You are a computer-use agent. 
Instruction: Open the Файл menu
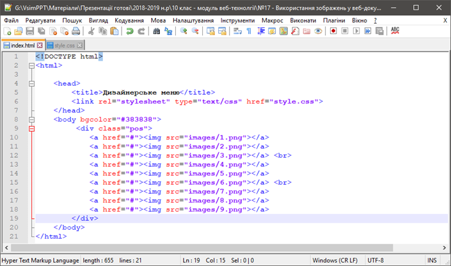[x=12, y=20]
